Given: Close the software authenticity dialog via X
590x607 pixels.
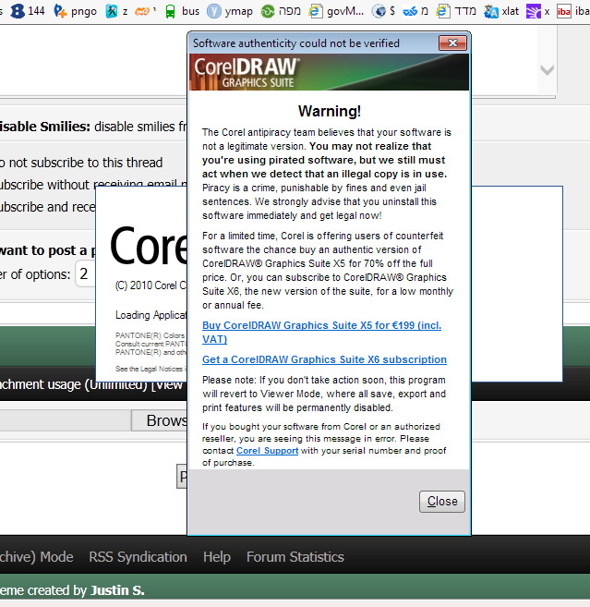Looking at the screenshot, I should pos(452,42).
